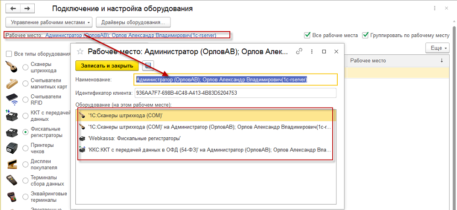Click the fiscal registrar printer icon
Screen dimensions: 457x210
[12, 132]
